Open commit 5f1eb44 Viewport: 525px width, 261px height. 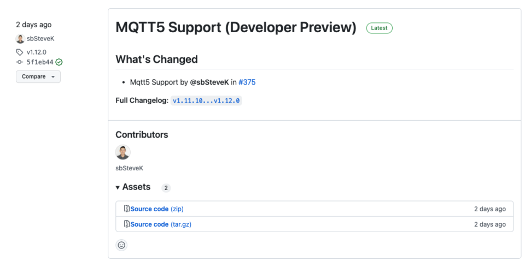pos(40,62)
